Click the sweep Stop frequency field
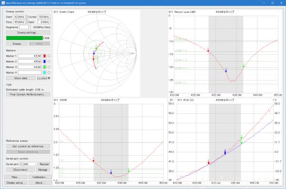Image resolution: width=286 pixels, height=189 pixels. pyautogui.click(x=20, y=22)
